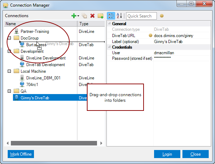Image resolution: width=215 pixels, height=164 pixels.
Task: Click the Login button
Action: pyautogui.click(x=167, y=154)
